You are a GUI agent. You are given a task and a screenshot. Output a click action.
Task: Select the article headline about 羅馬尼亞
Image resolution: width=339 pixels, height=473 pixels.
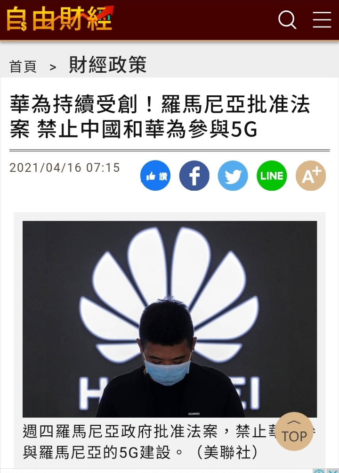coord(161,117)
